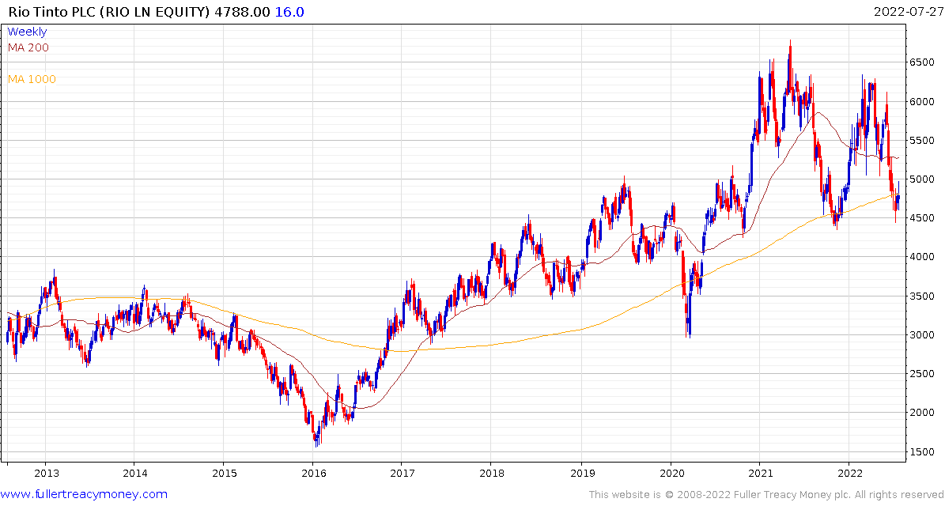945x506 pixels.
Task: Click the 5000 price axis label
Action: pos(924,179)
